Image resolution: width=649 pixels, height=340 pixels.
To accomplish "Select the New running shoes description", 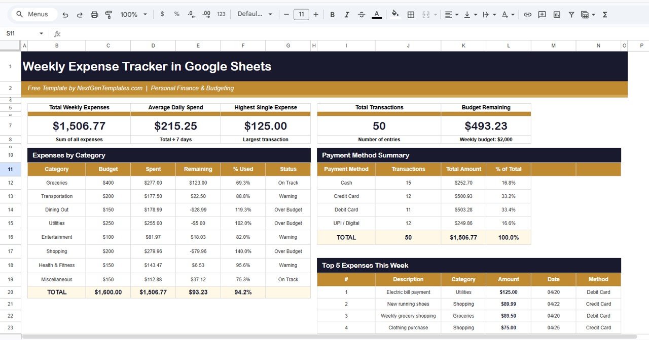I will (408, 304).
